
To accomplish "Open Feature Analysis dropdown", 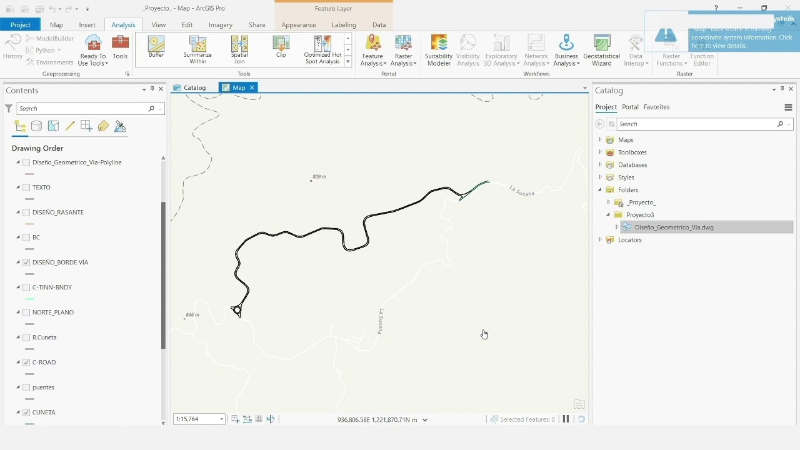I will [373, 51].
